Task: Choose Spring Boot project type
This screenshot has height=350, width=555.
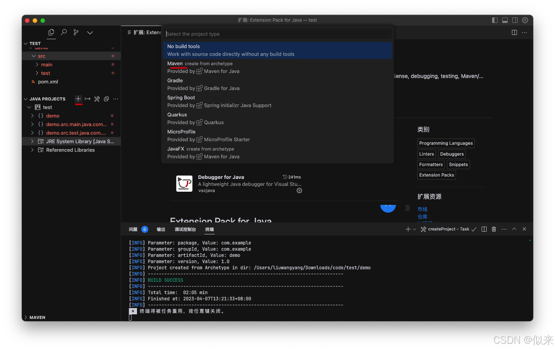Action: coord(277,102)
